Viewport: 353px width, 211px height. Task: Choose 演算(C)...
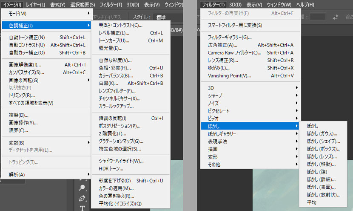click(46, 130)
